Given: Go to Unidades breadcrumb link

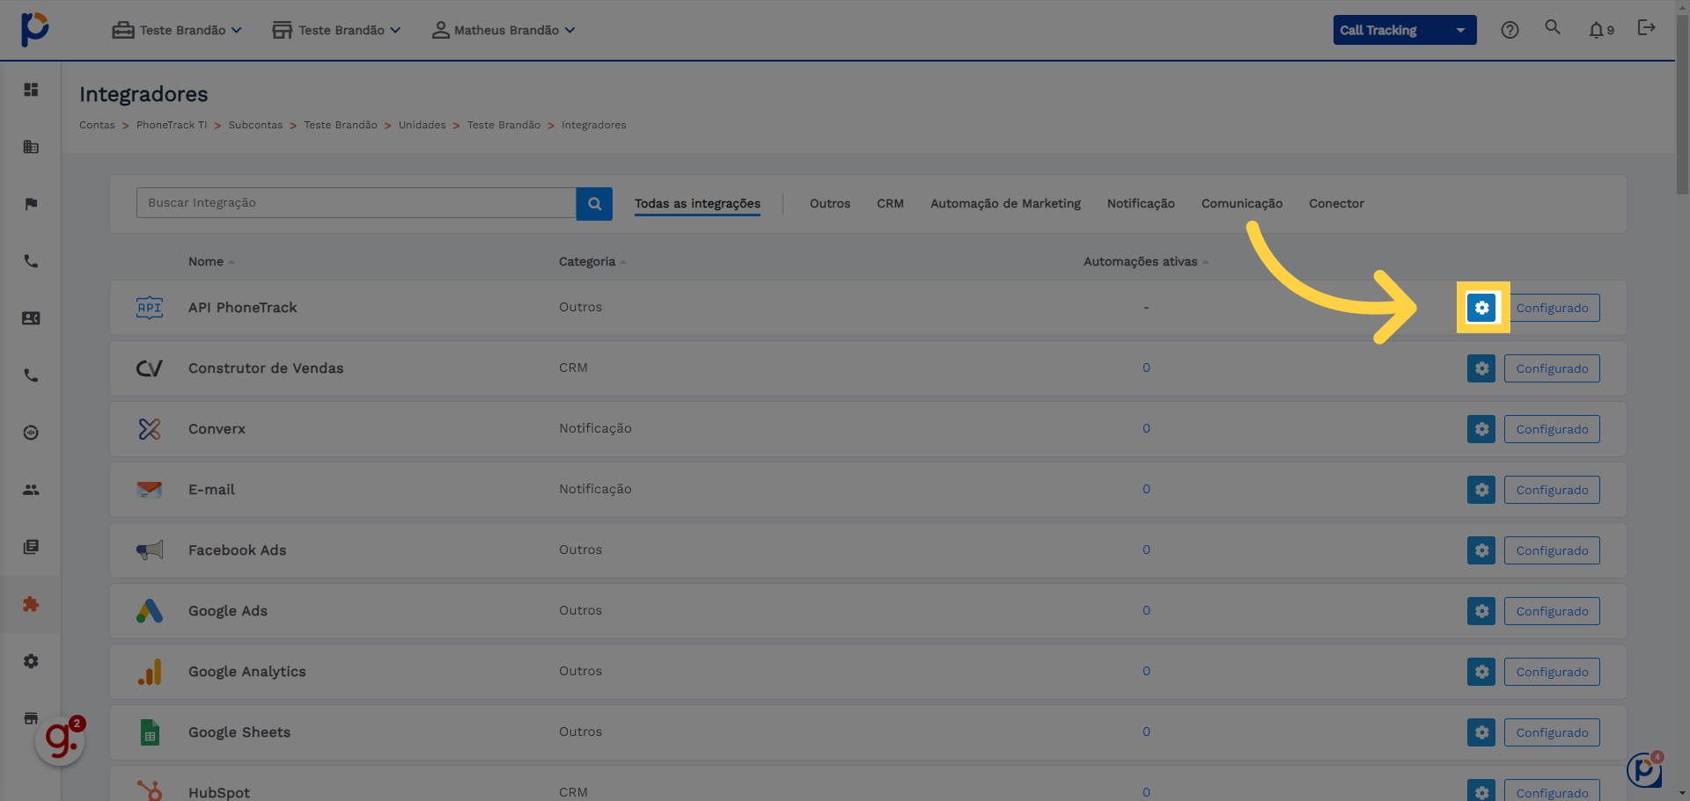Looking at the screenshot, I should click(422, 125).
